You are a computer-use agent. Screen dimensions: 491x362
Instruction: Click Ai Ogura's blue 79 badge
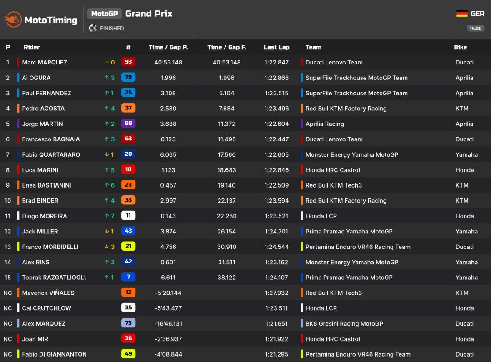[128, 77]
